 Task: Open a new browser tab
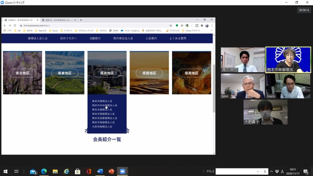81,20
